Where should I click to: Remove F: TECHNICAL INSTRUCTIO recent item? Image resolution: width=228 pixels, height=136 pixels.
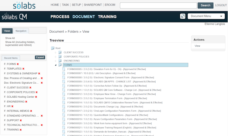(x=42, y=125)
